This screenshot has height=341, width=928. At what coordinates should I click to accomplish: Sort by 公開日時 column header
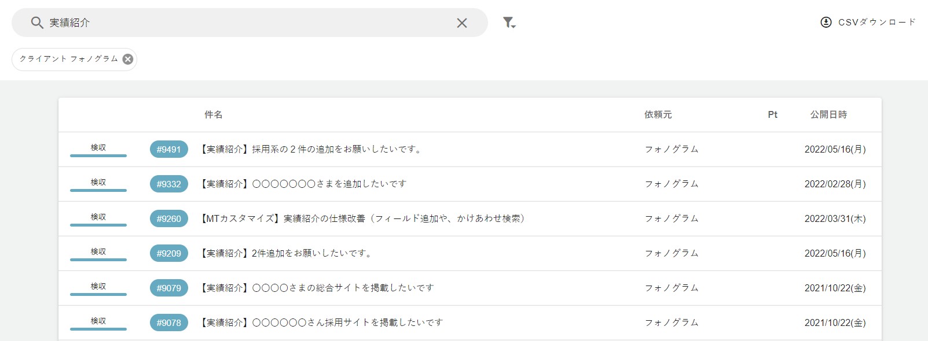(830, 114)
